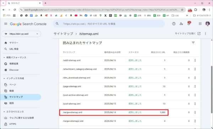Open the CSS bookmarks folder
This screenshot has height=129, width=213.
coord(175,16)
